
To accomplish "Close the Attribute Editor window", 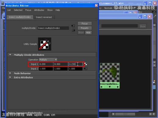I will click(96, 5).
